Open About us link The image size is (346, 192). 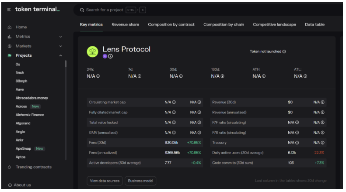click(x=22, y=185)
